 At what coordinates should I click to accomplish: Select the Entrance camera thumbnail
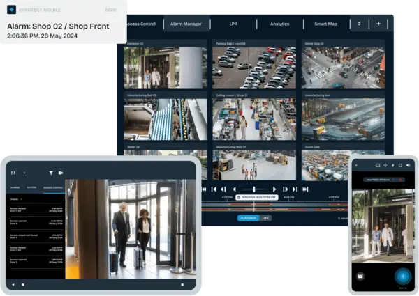(165, 68)
